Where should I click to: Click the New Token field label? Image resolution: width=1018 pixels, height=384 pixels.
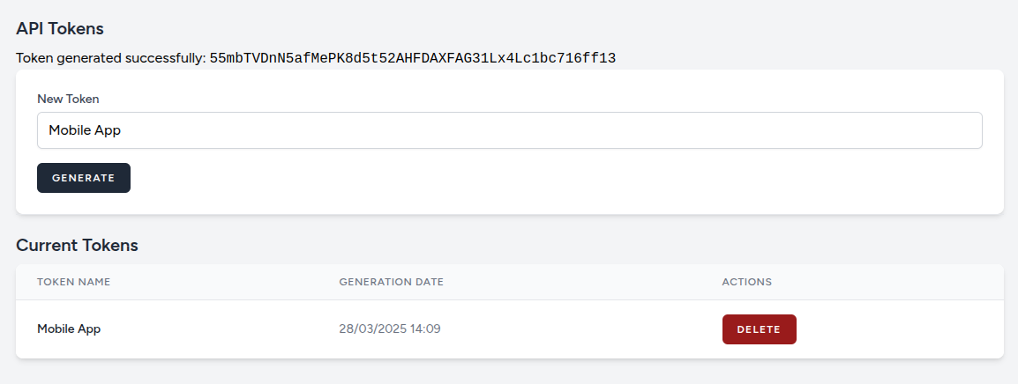point(68,99)
